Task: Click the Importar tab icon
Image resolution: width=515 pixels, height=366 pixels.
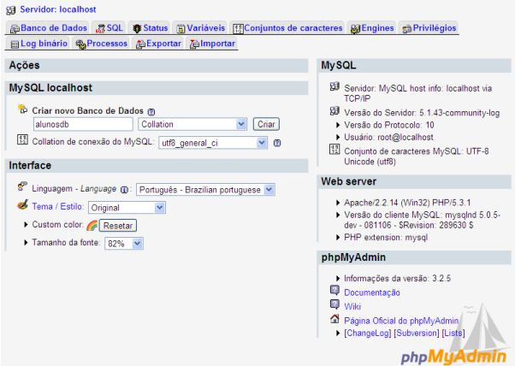Action: [194, 44]
